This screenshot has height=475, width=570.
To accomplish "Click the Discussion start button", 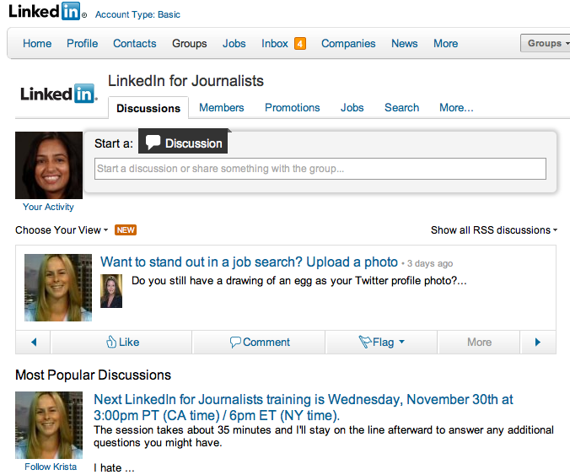I will (x=183, y=141).
